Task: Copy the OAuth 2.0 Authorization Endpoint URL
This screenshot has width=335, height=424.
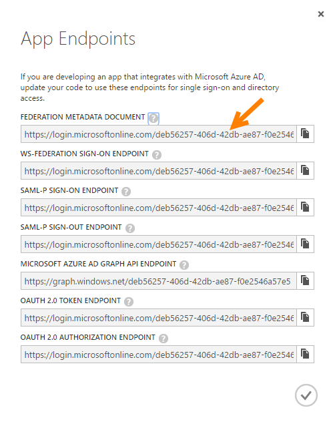Action: pyautogui.click(x=305, y=354)
